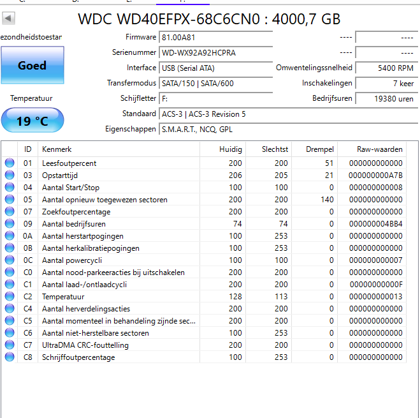Image resolution: width=420 pixels, height=418 pixels.
Task: Select status orb for Aantal Start/Stop row
Action: point(10,187)
